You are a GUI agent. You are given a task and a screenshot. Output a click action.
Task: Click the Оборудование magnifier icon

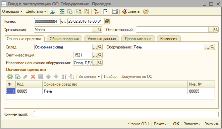(212, 47)
